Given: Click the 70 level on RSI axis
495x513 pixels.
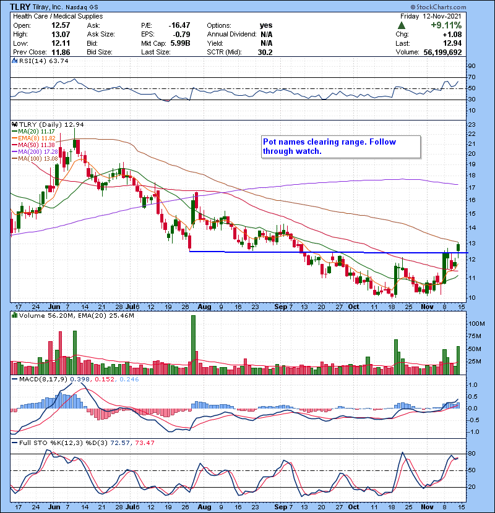Looking at the screenshot, I should 471,77.
